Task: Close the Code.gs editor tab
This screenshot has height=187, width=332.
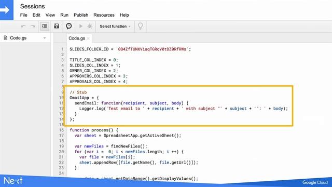Action: 88,38
